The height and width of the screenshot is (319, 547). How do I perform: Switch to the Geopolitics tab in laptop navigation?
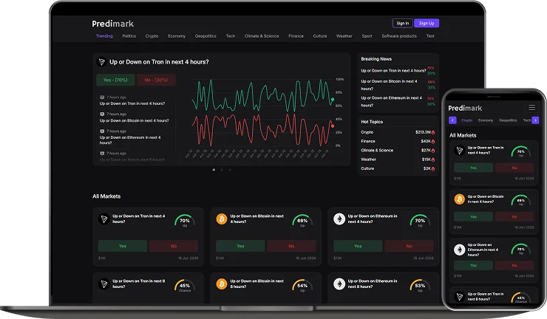[x=205, y=36]
